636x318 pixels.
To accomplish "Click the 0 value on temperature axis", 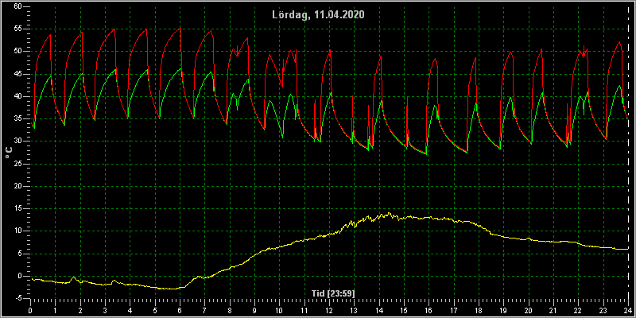I will [19, 276].
